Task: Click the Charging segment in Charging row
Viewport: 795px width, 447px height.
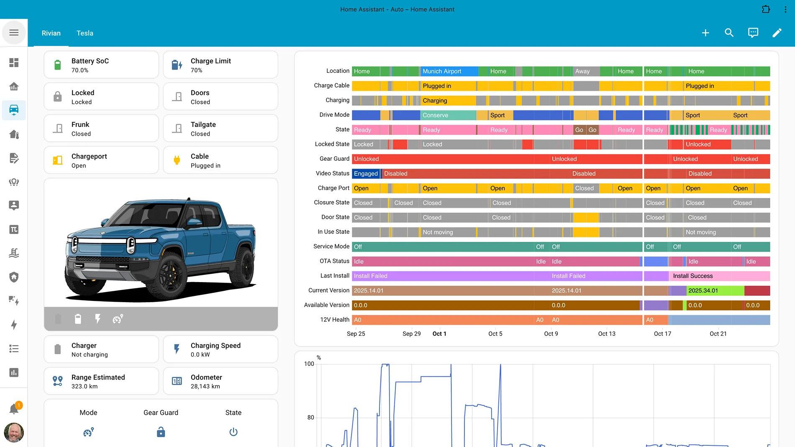Action: [448, 100]
